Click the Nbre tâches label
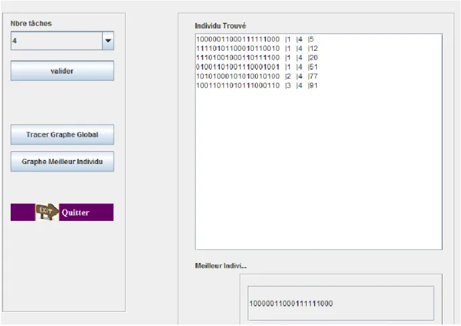The width and height of the screenshot is (461, 326). pyautogui.click(x=31, y=23)
